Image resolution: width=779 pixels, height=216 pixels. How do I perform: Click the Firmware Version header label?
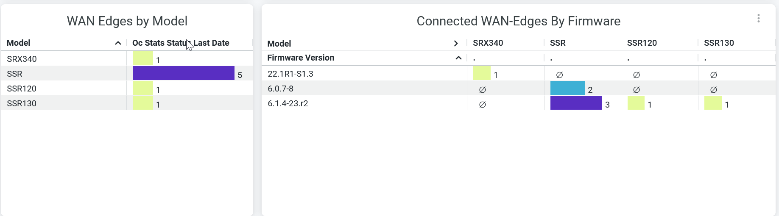[x=301, y=58]
